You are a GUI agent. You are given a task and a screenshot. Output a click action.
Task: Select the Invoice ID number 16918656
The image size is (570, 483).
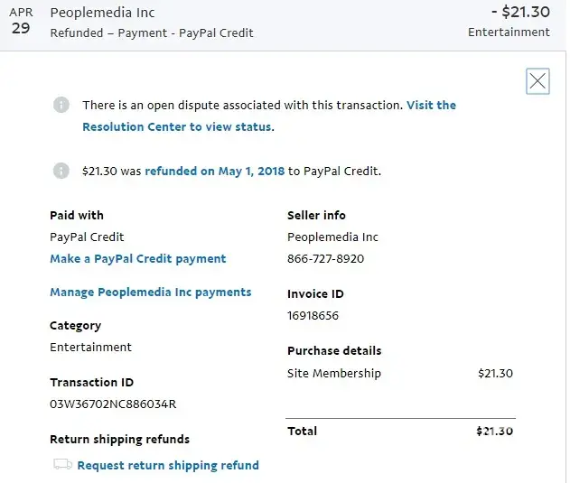(313, 316)
